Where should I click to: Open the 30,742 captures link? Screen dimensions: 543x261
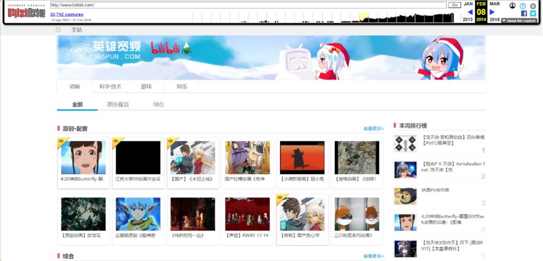coord(66,15)
